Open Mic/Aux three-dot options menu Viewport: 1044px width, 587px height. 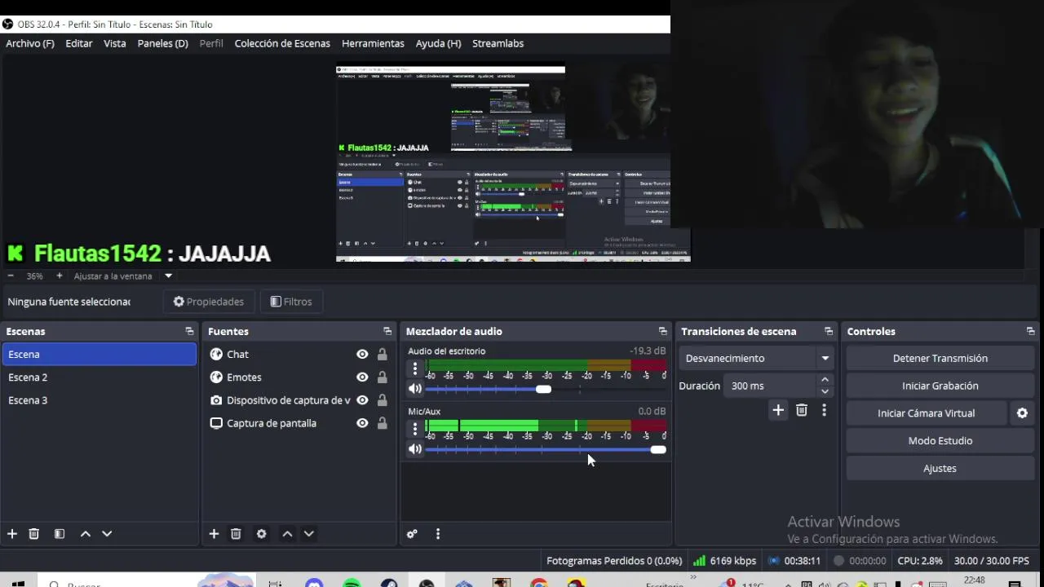point(415,429)
